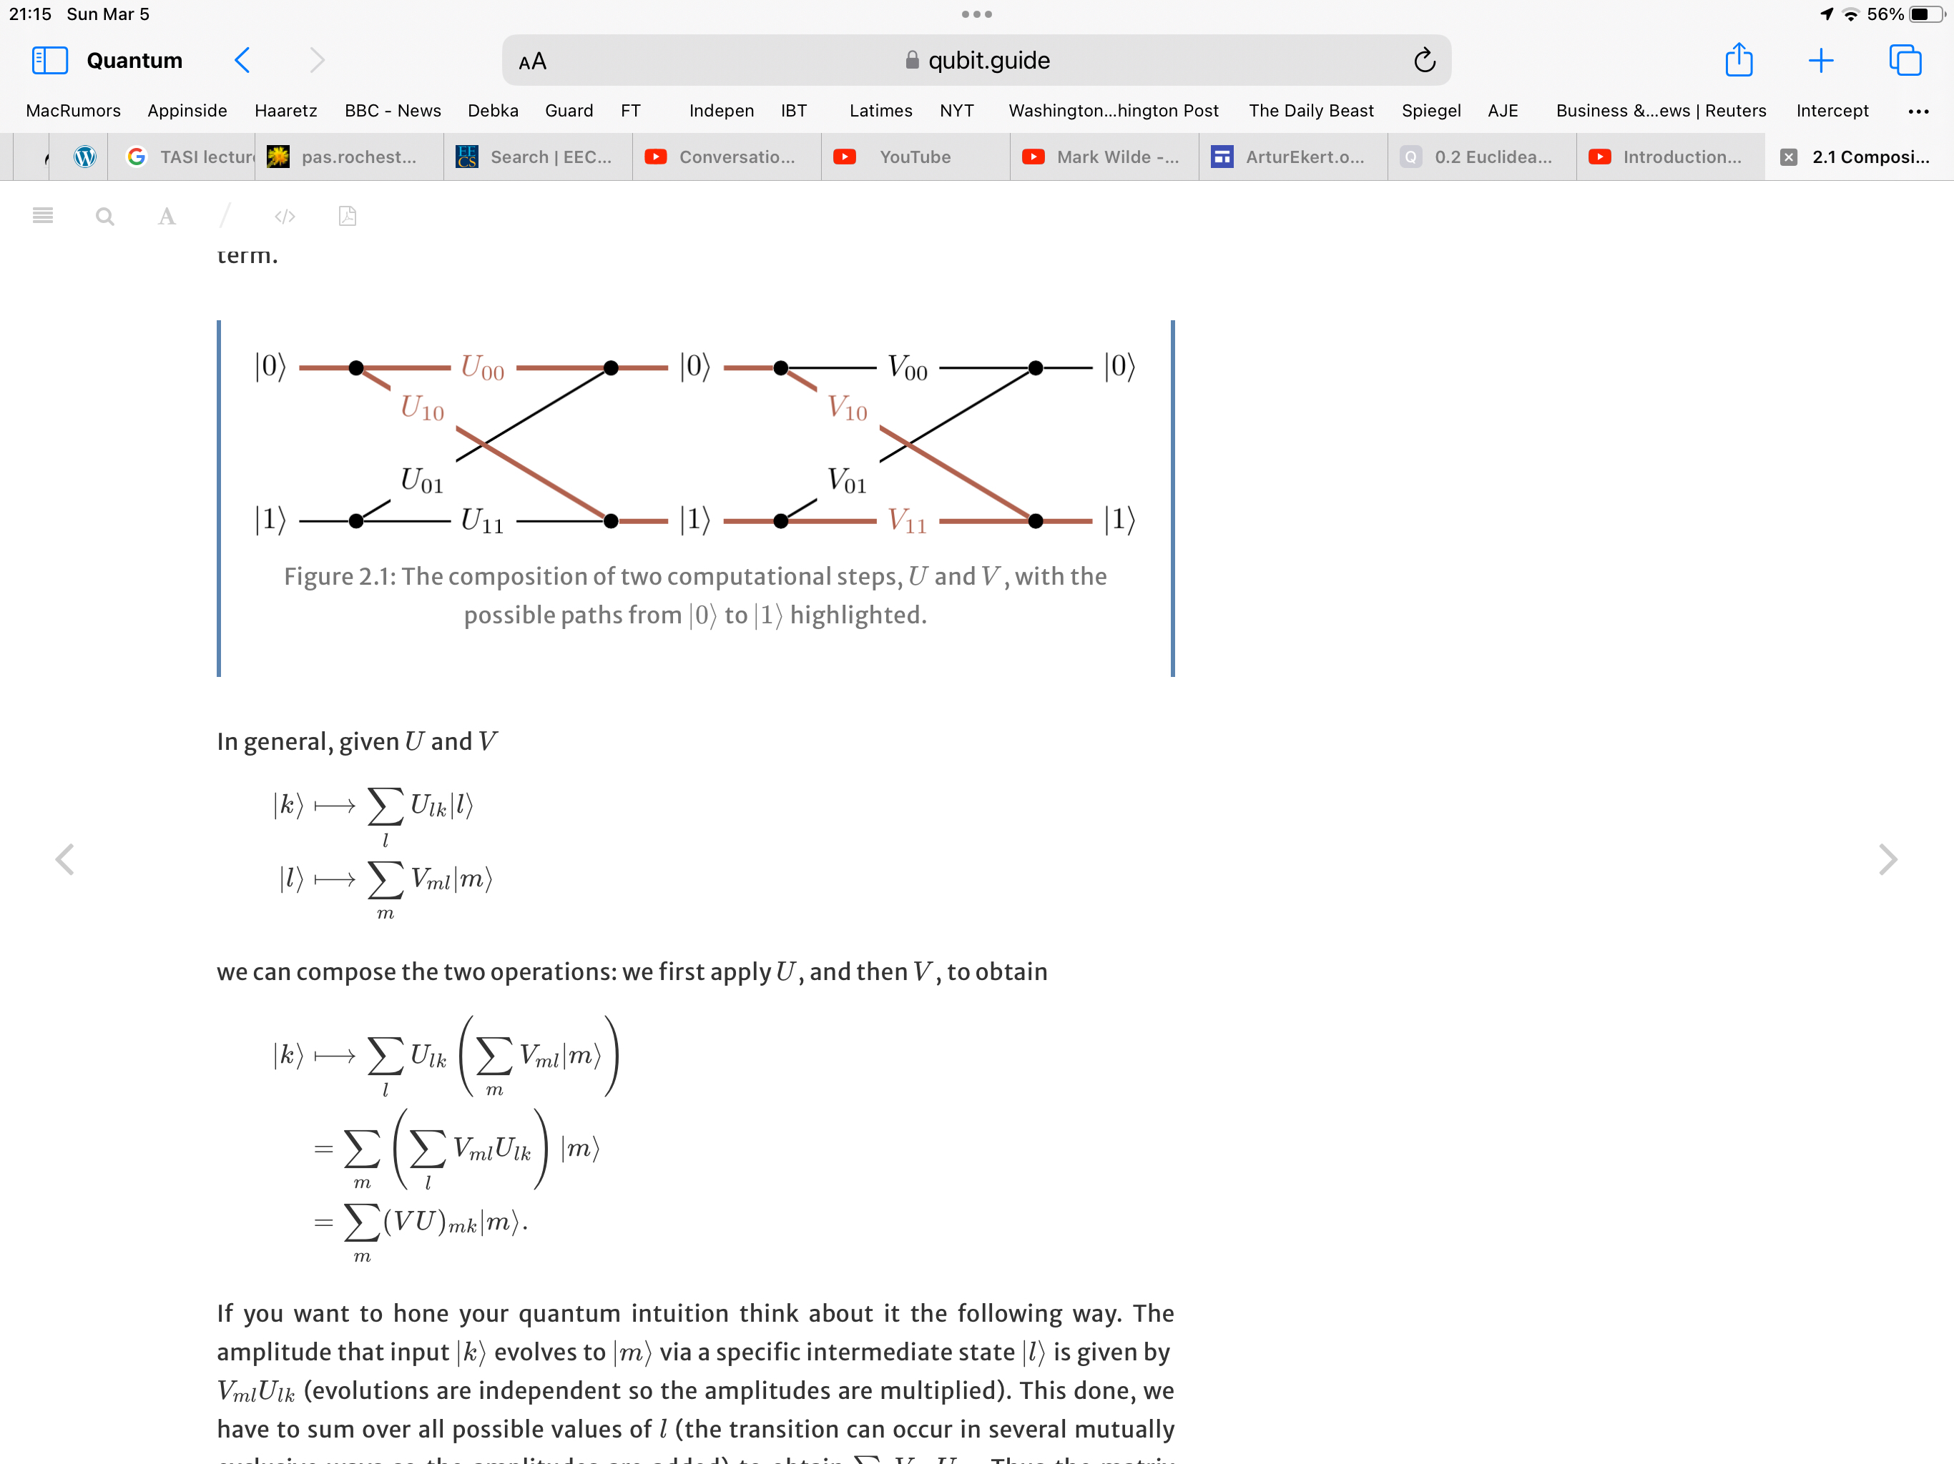The image size is (1954, 1464).
Task: Close the 2.1 Composition tab
Action: point(1789,157)
